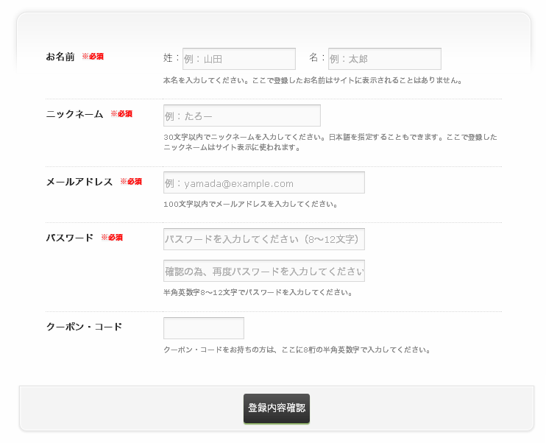Click the password confirmation (再度パスワード) field
Viewport: 546px width, 443px height.
[263, 271]
